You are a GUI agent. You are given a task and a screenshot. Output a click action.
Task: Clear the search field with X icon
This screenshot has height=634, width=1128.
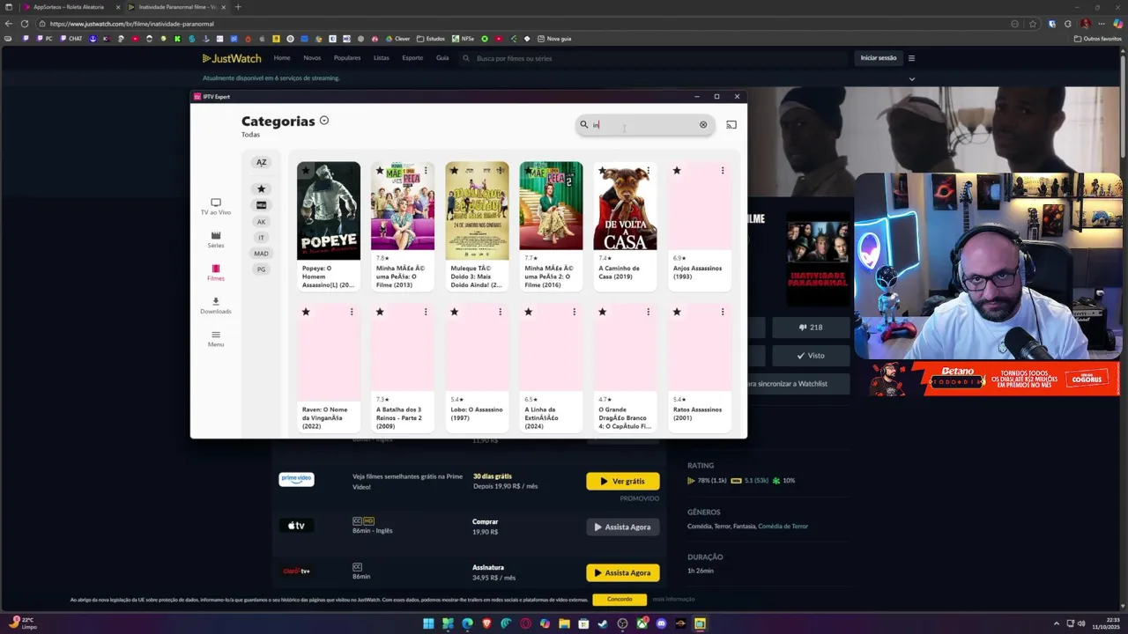tap(703, 125)
